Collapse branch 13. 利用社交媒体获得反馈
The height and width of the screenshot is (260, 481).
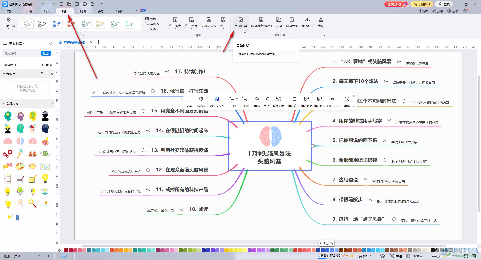143,150
